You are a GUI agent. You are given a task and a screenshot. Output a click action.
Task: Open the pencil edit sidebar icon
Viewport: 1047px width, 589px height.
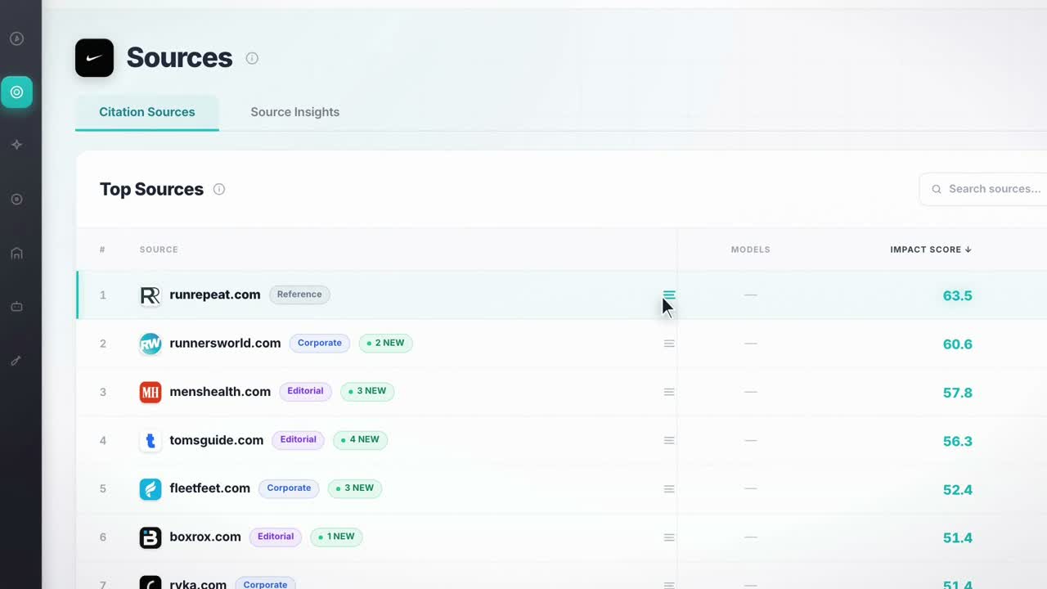coord(16,361)
